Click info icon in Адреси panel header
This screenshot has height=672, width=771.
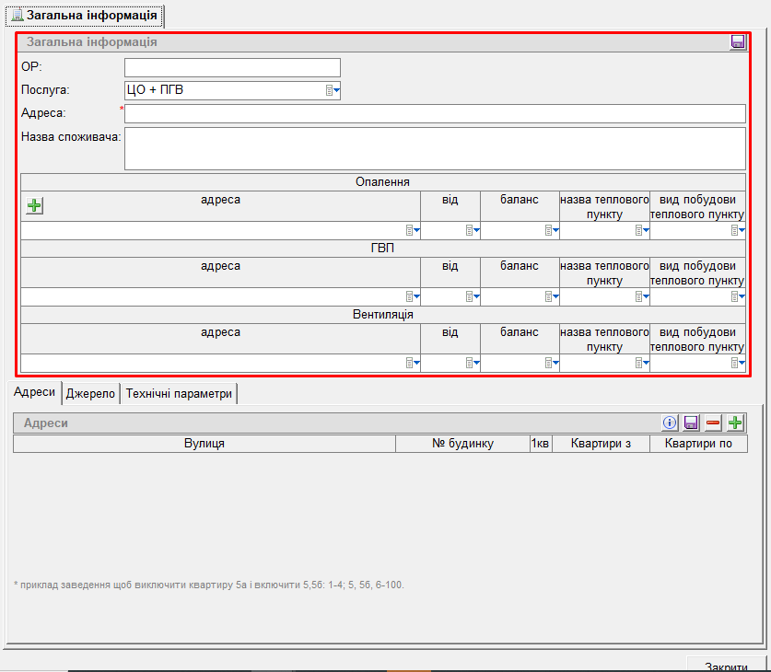(x=670, y=423)
